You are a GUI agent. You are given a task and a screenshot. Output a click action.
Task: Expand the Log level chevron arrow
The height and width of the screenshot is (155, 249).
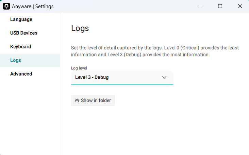[x=164, y=77]
